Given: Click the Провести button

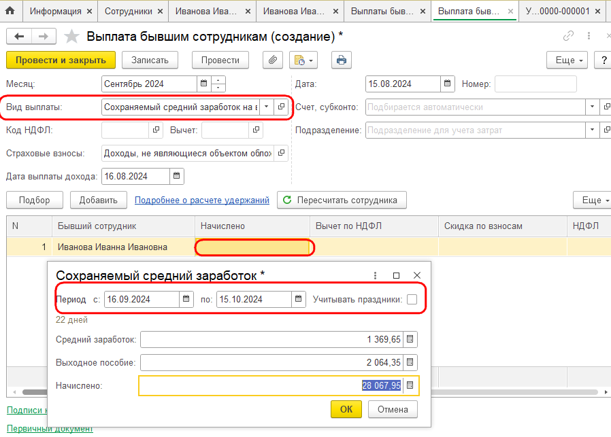Looking at the screenshot, I should coord(220,60).
